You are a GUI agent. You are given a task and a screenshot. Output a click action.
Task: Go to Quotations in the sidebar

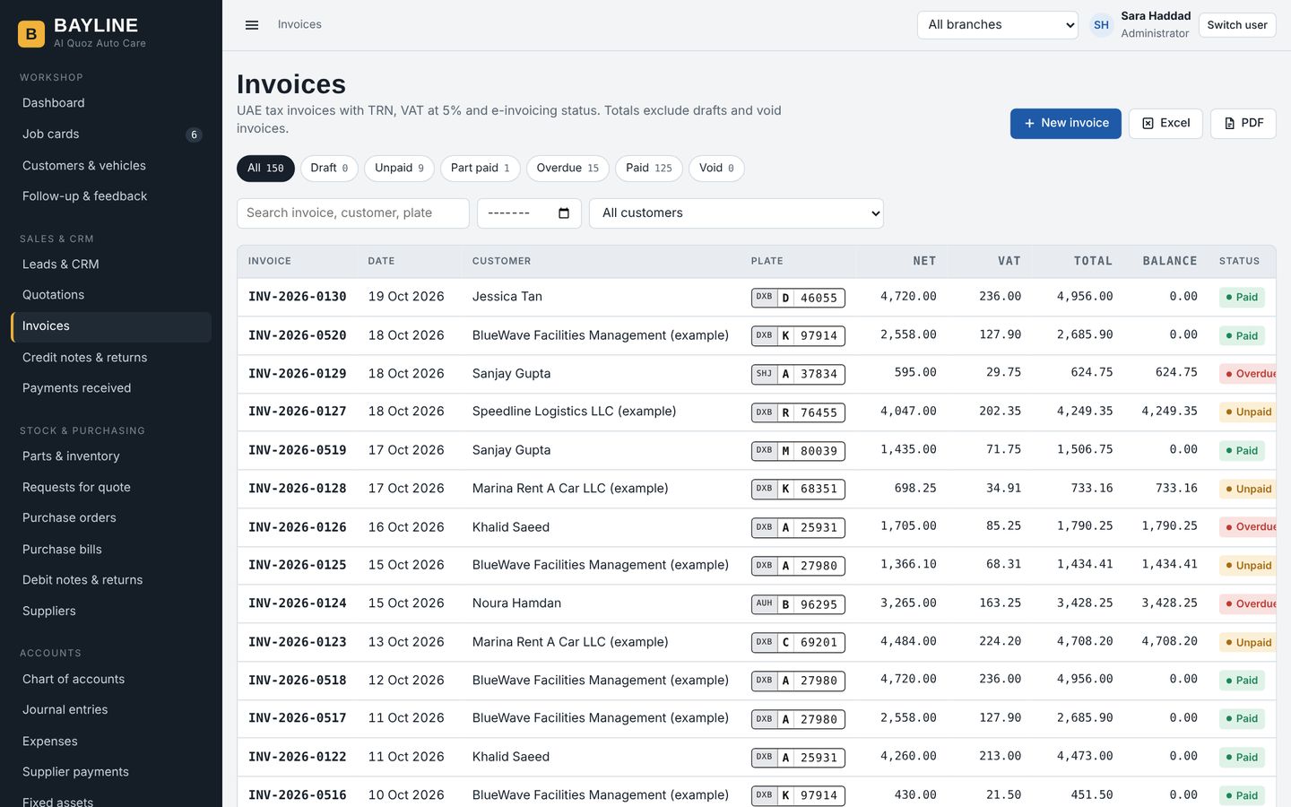111,295
